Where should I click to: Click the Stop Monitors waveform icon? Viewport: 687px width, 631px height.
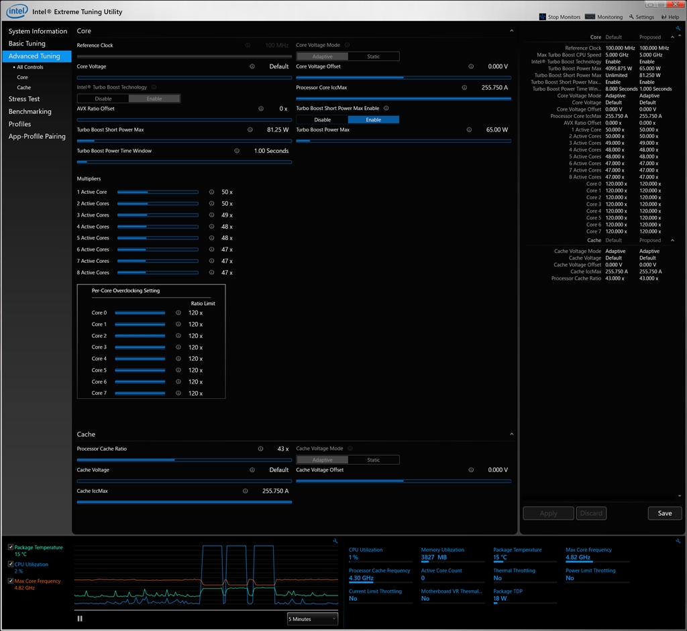[x=542, y=17]
